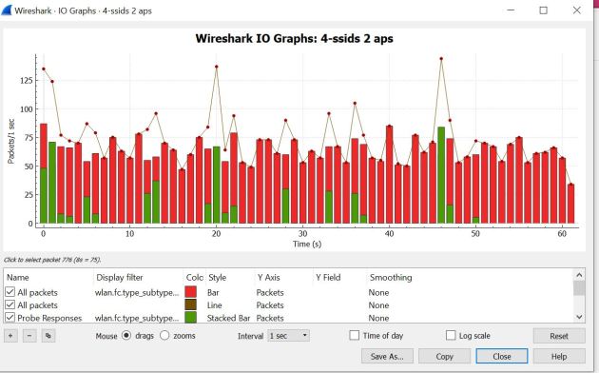Viewport: 599px width, 373px height.
Task: Click the Reset button
Action: (x=559, y=336)
